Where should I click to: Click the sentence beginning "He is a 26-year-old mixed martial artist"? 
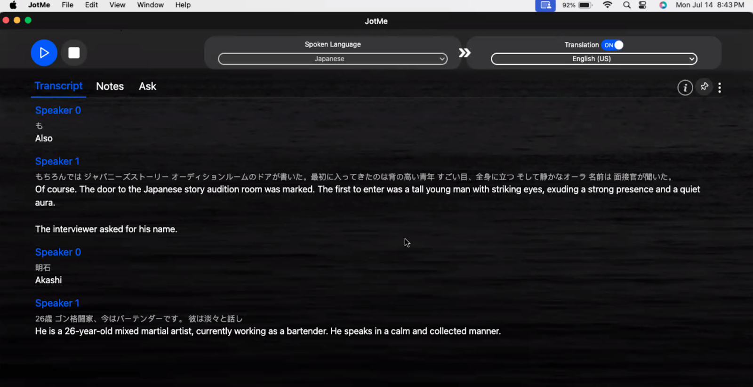tap(268, 331)
